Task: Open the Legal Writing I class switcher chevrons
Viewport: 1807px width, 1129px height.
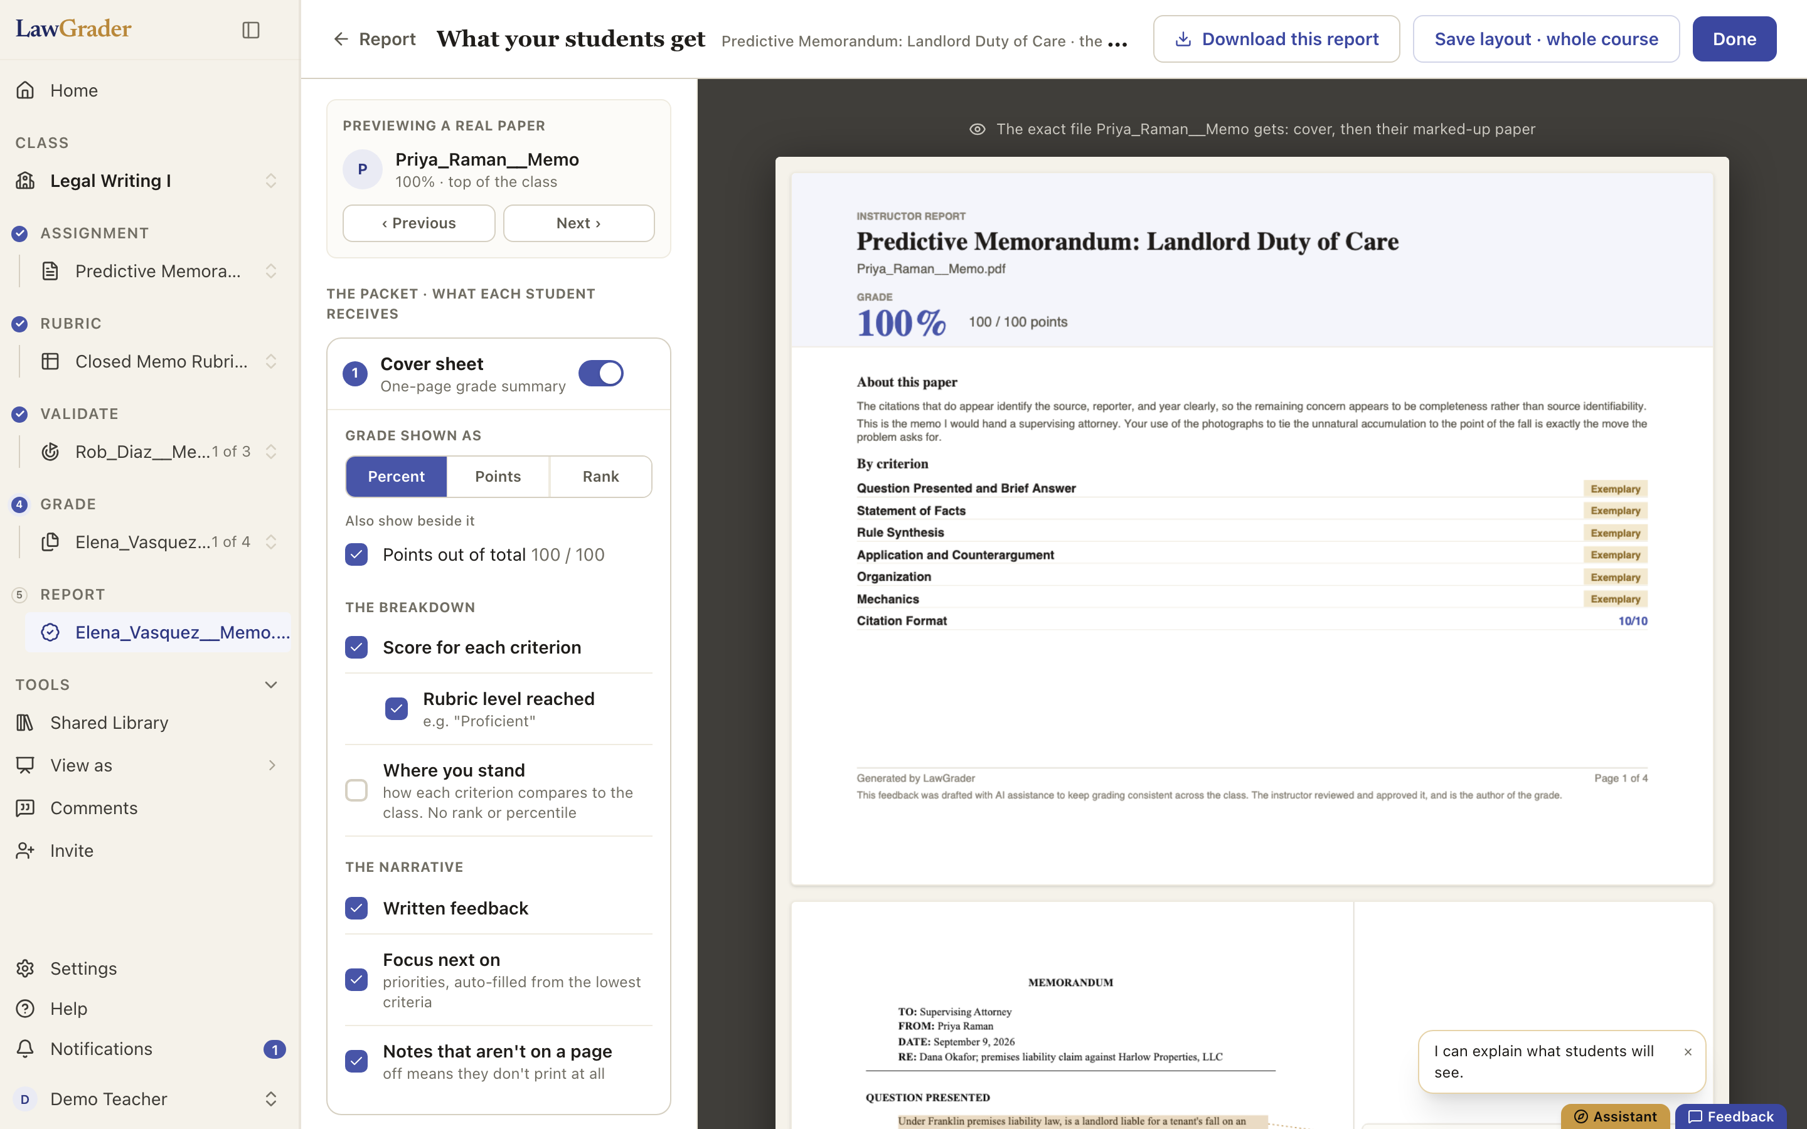Action: coord(271,181)
